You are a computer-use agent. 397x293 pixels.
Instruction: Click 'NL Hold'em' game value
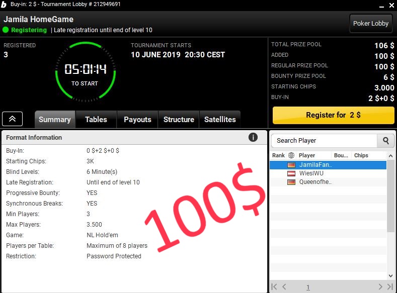[x=102, y=235]
